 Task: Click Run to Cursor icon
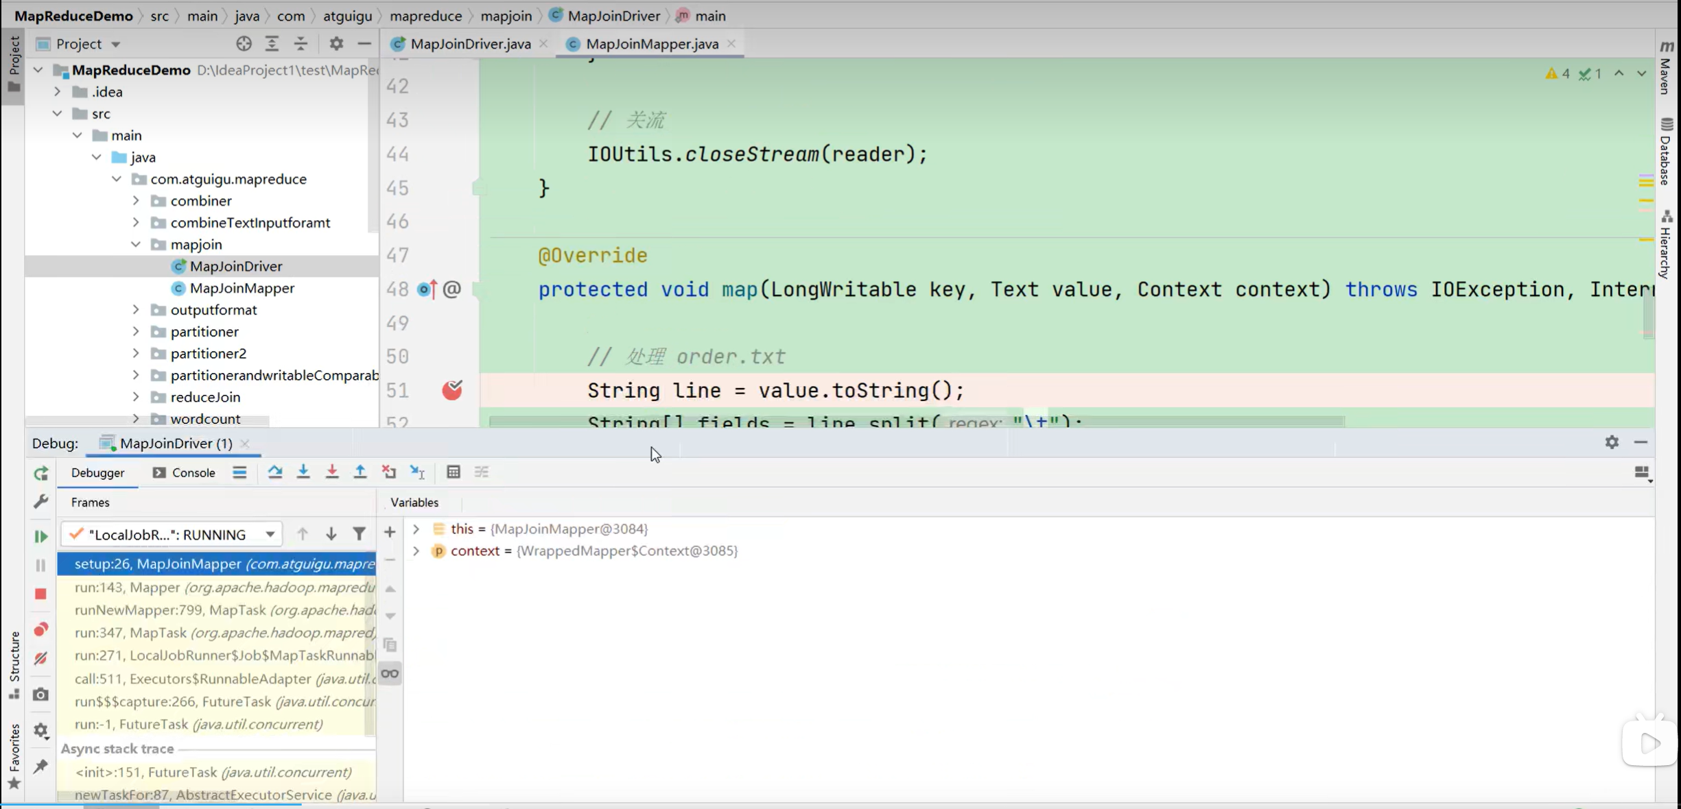coord(417,472)
